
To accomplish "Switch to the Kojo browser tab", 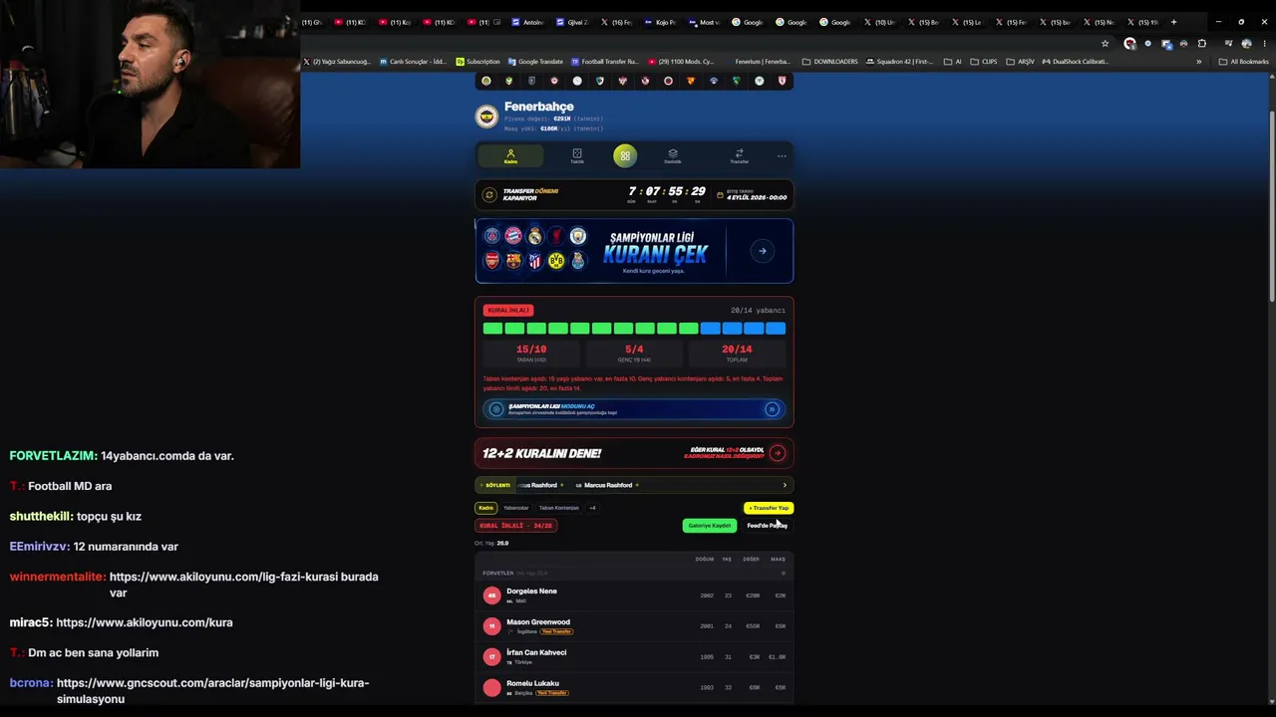I will (660, 22).
